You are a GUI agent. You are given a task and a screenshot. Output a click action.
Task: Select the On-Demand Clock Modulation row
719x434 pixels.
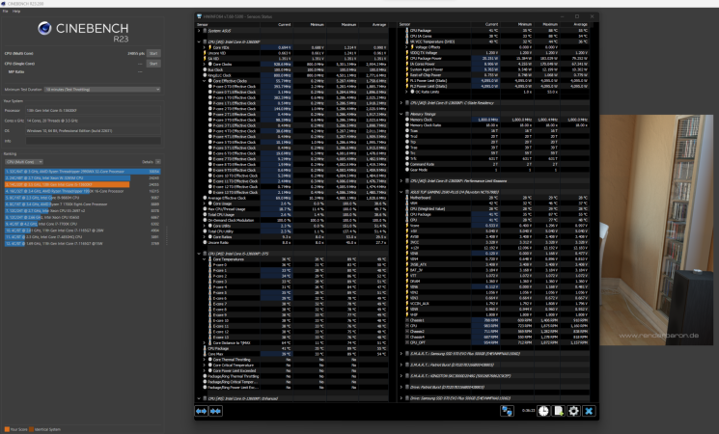coord(293,220)
